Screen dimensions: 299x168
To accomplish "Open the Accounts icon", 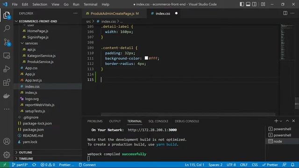I will click(x=7, y=141).
